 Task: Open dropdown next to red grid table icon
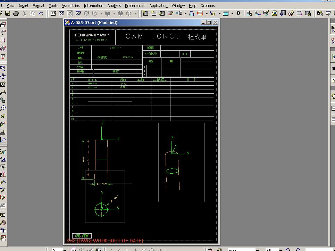207,14
